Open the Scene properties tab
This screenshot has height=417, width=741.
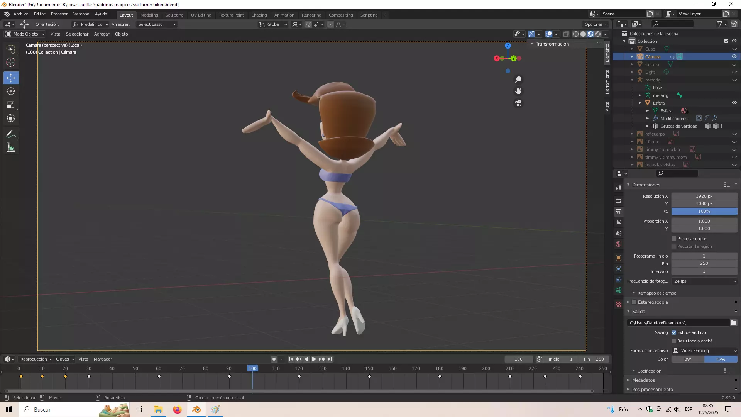(x=619, y=233)
